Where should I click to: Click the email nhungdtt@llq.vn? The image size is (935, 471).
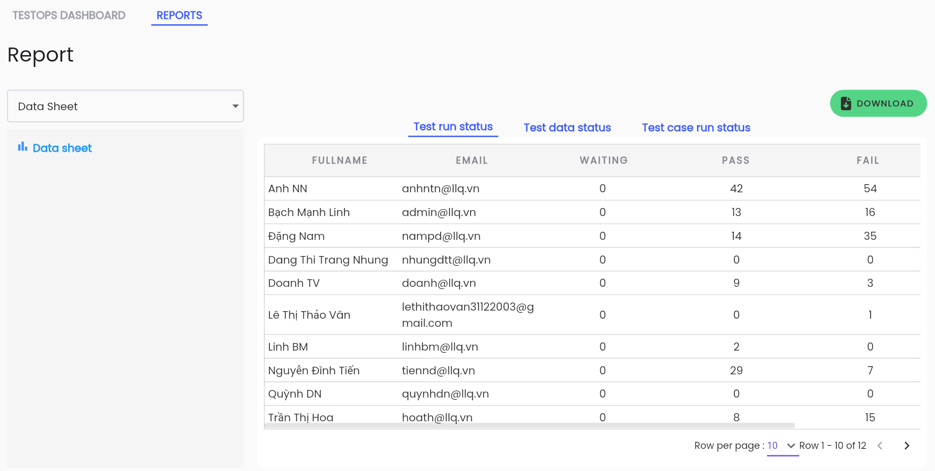tap(446, 260)
